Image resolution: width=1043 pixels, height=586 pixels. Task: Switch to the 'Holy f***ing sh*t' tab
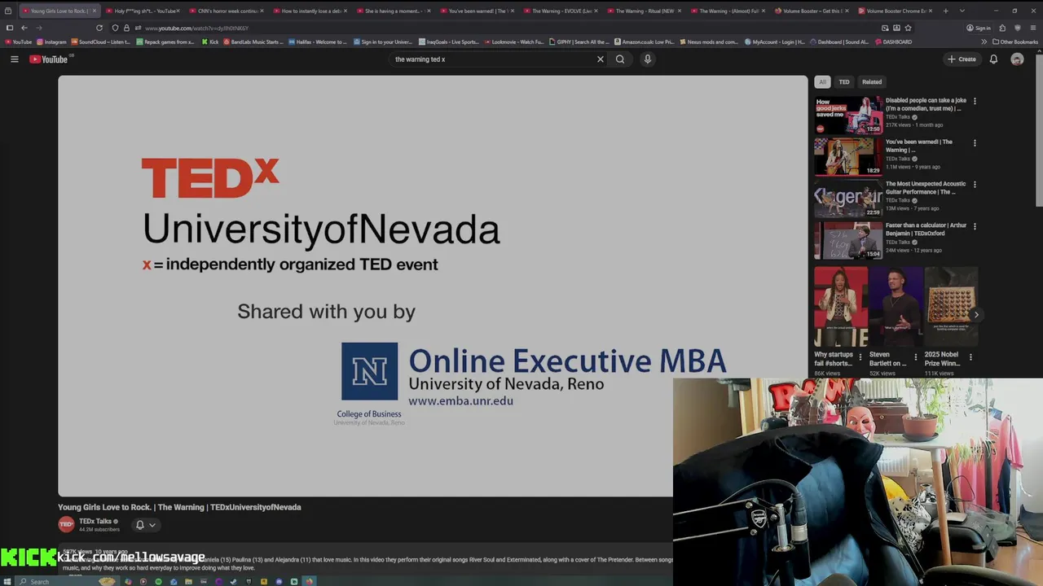click(x=145, y=11)
